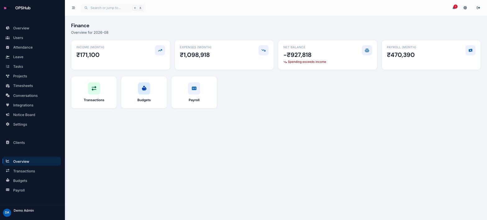Click the Income trend-up icon

tap(160, 50)
